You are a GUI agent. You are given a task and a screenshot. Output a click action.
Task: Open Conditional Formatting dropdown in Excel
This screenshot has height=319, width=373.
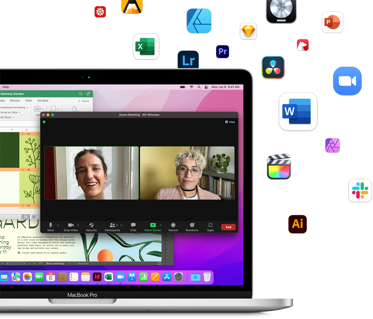[14, 108]
